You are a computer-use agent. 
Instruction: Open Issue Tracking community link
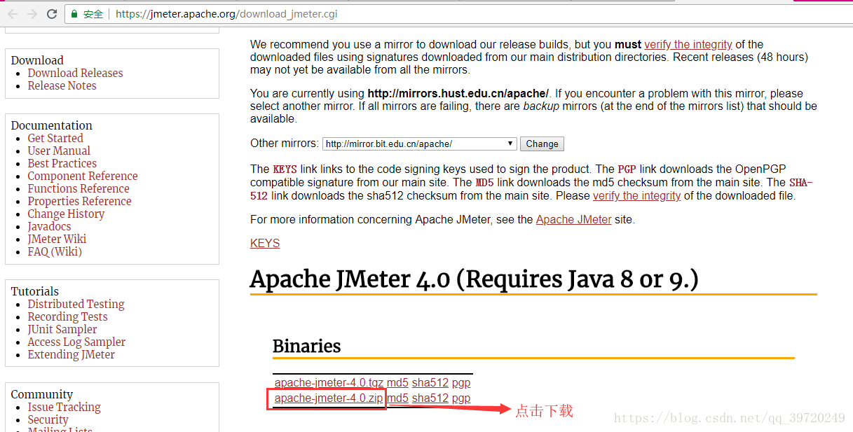tap(64, 407)
